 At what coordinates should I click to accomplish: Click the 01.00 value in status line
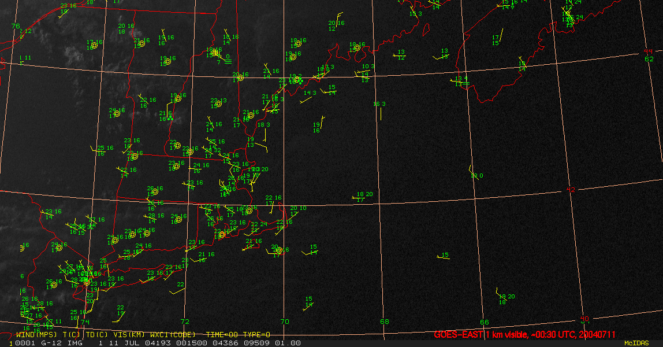[x=288, y=343]
